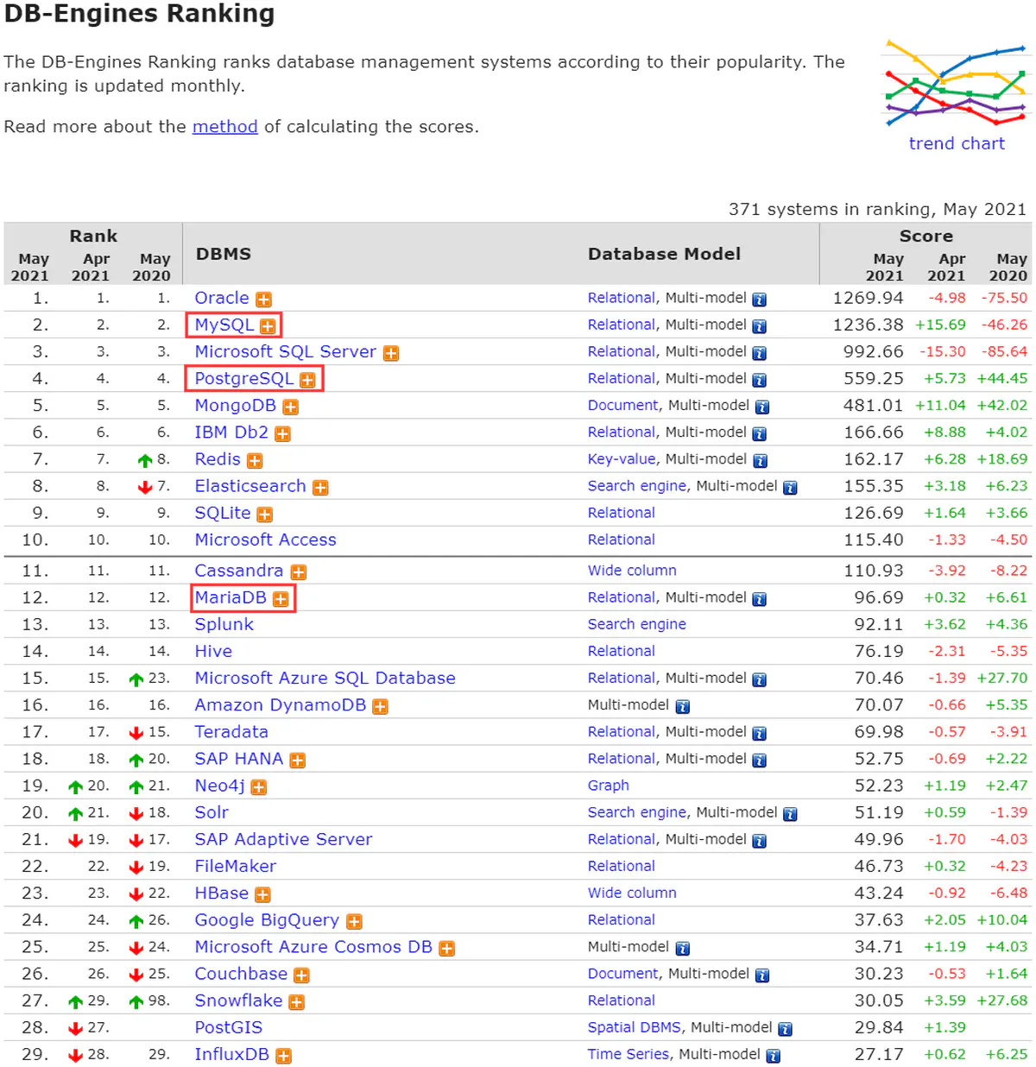Click the multi-model info icon in the PostGIS row
The width and height of the screenshot is (1036, 1067).
(x=785, y=1029)
